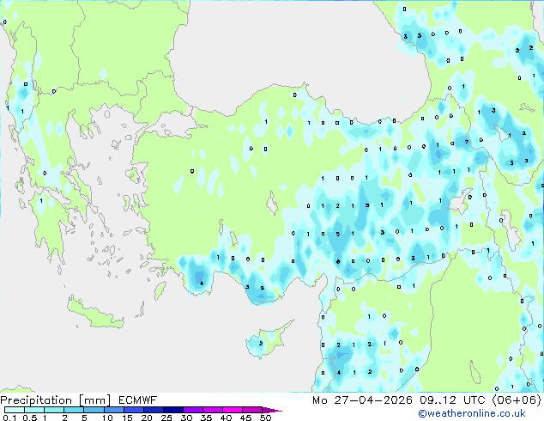544x421 pixels.
Task: Click the 10–15 mm legend color box
Action: click(113, 410)
